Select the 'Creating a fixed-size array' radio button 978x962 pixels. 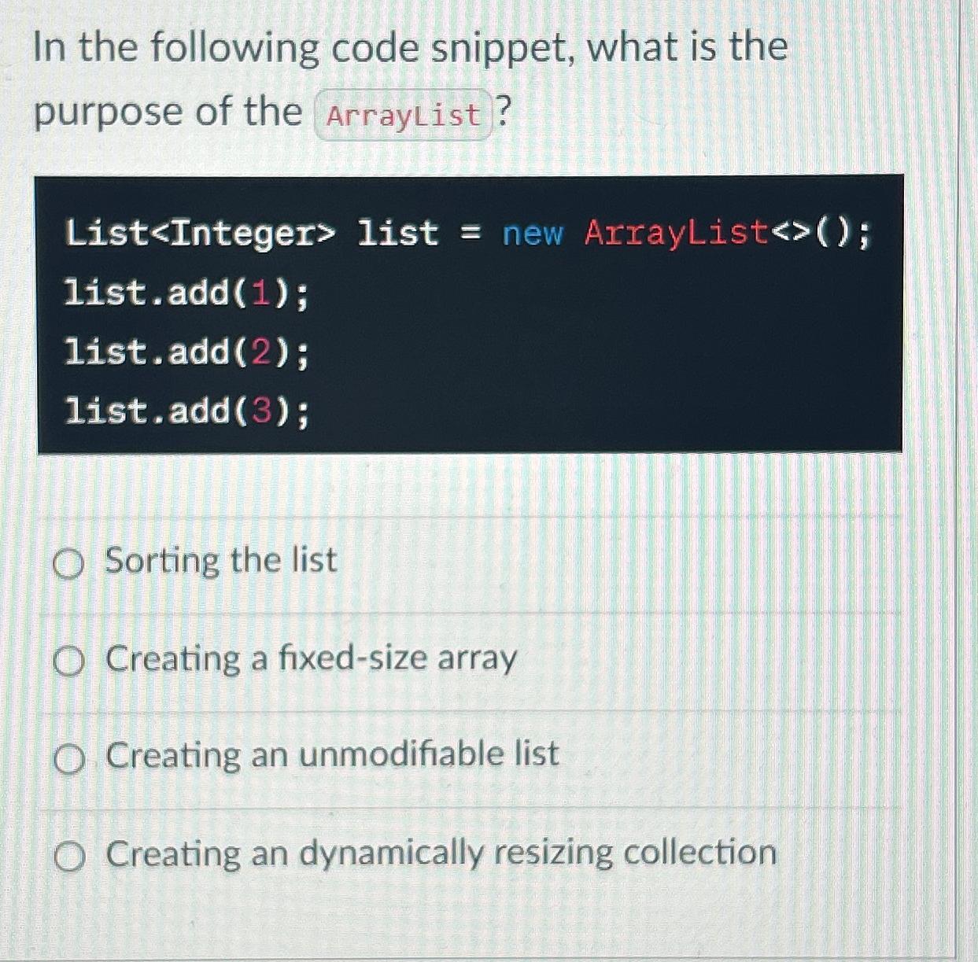click(68, 662)
